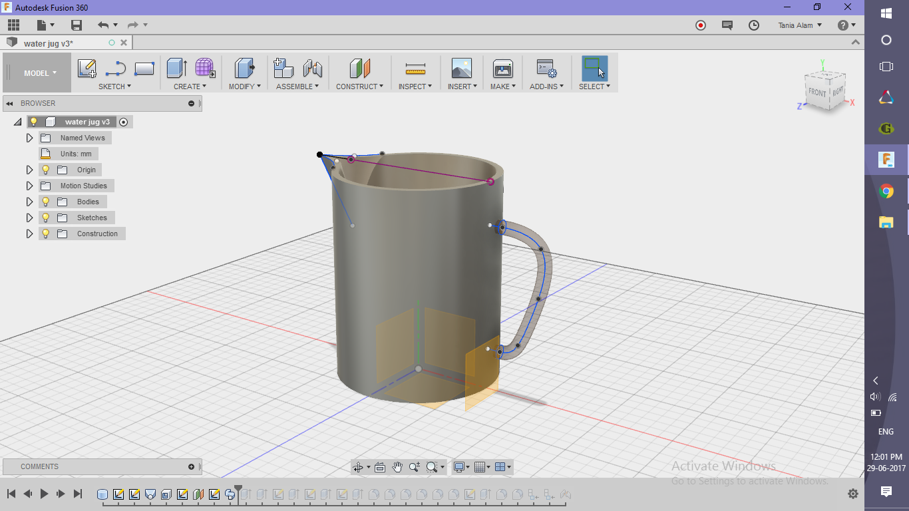Expand the Named Views folder

[x=29, y=138]
